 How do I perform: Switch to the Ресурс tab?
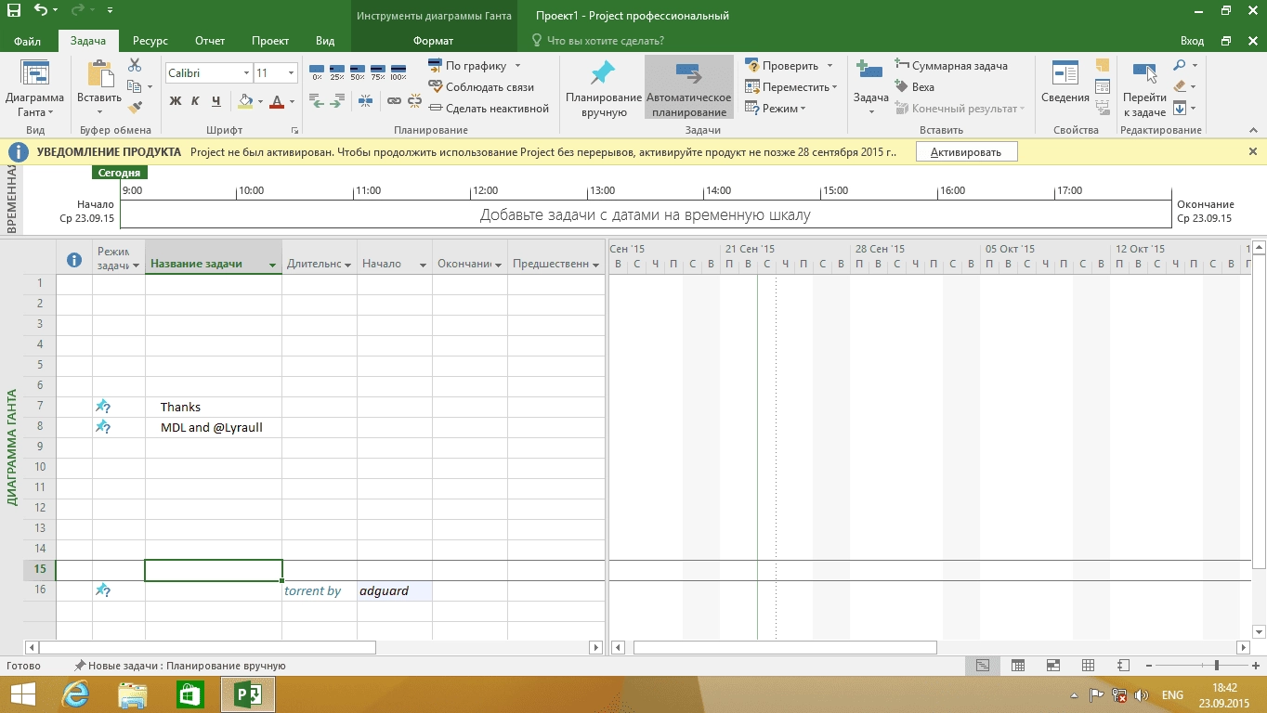[150, 41]
